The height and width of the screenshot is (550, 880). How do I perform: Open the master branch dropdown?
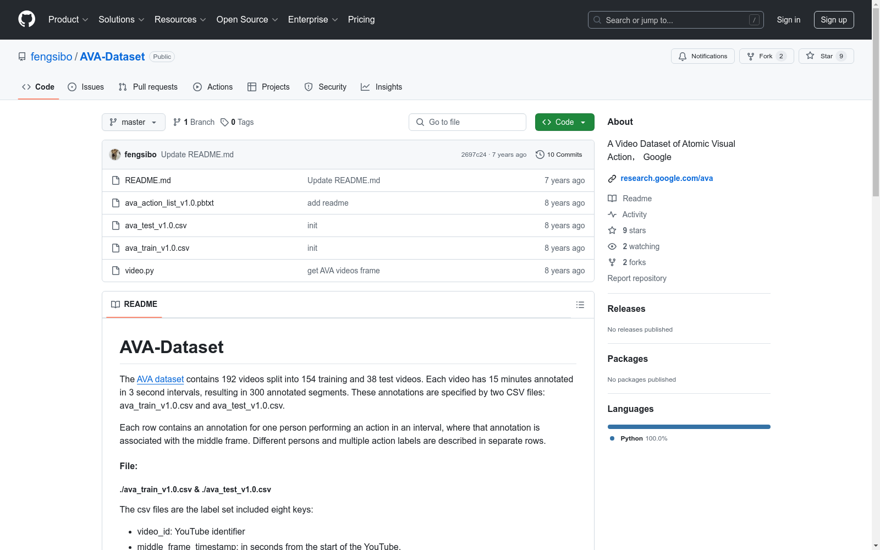(x=134, y=122)
